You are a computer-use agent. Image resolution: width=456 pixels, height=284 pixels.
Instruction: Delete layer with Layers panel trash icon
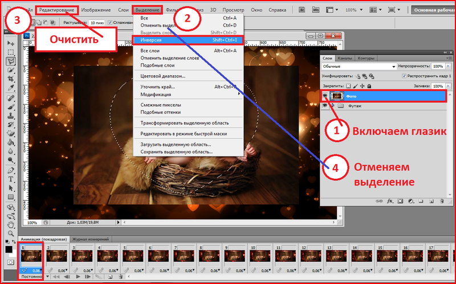click(x=442, y=201)
